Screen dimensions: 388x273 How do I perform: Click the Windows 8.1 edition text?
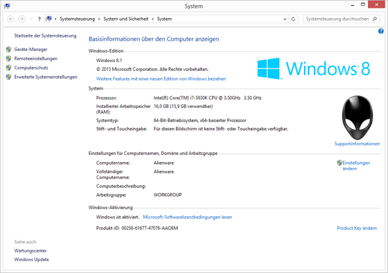click(x=109, y=61)
